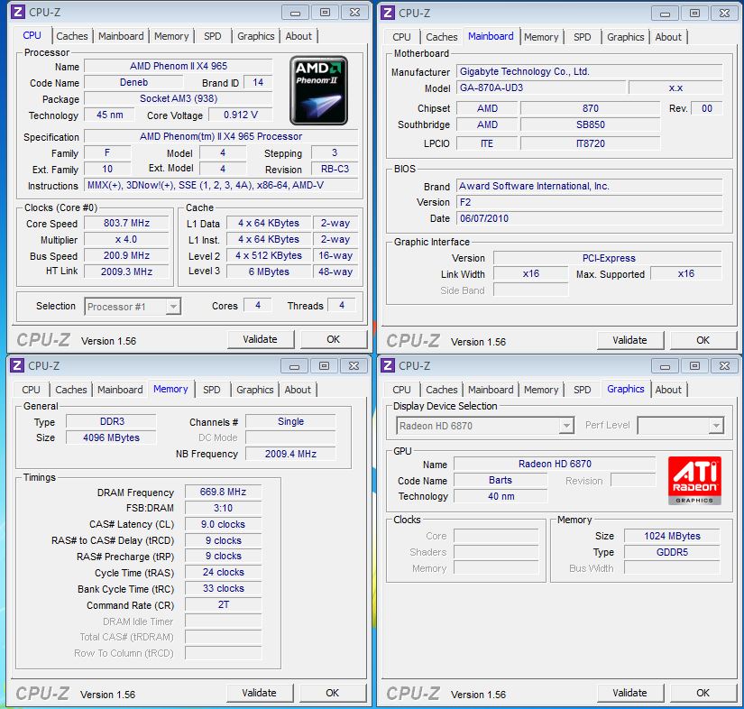The width and height of the screenshot is (744, 709).
Task: Switch to Caches tab in the CPU window
Action: click(x=71, y=36)
